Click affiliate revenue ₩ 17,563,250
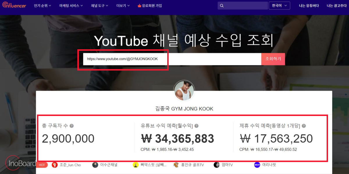This screenshot has height=174, width=349. pos(276,139)
